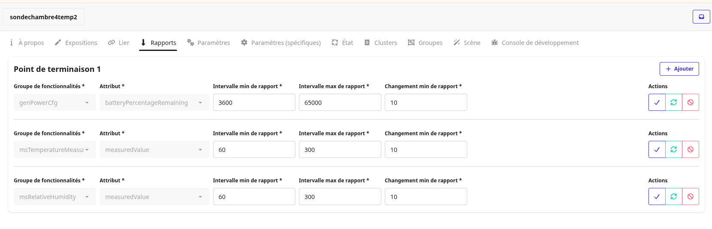Open the batteryPercentageRemaining attribute dropdown
Screen dimensions: 712x229
[x=155, y=102]
